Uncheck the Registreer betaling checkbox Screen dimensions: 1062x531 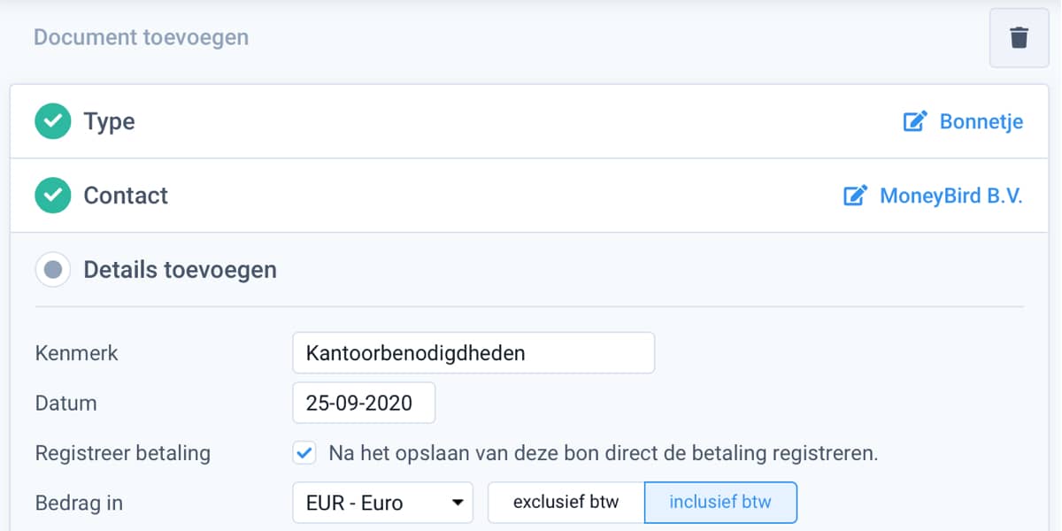[x=304, y=452]
